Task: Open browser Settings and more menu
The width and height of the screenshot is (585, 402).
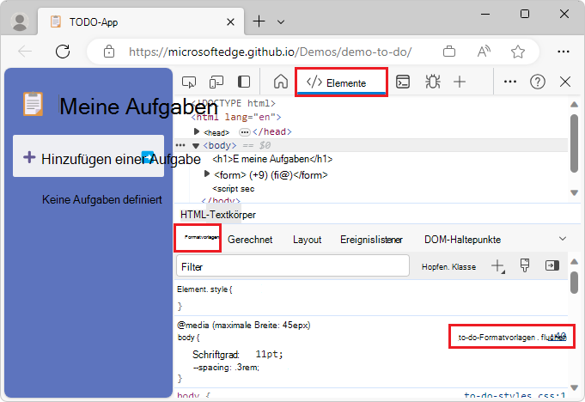Action: 563,52
